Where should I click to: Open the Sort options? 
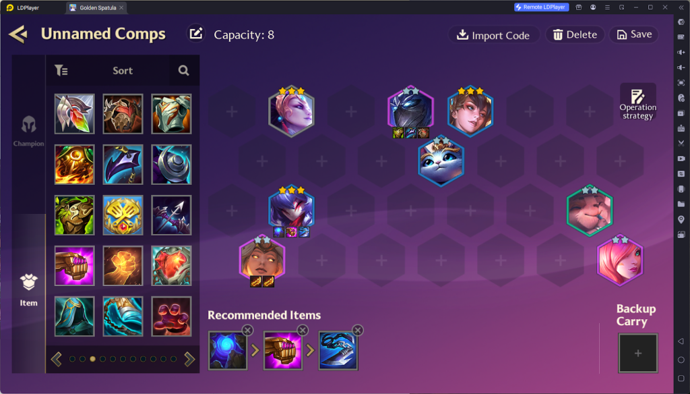(x=123, y=71)
